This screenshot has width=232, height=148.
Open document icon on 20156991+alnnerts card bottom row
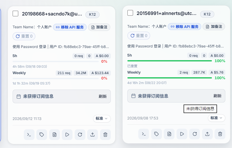coord(169,134)
